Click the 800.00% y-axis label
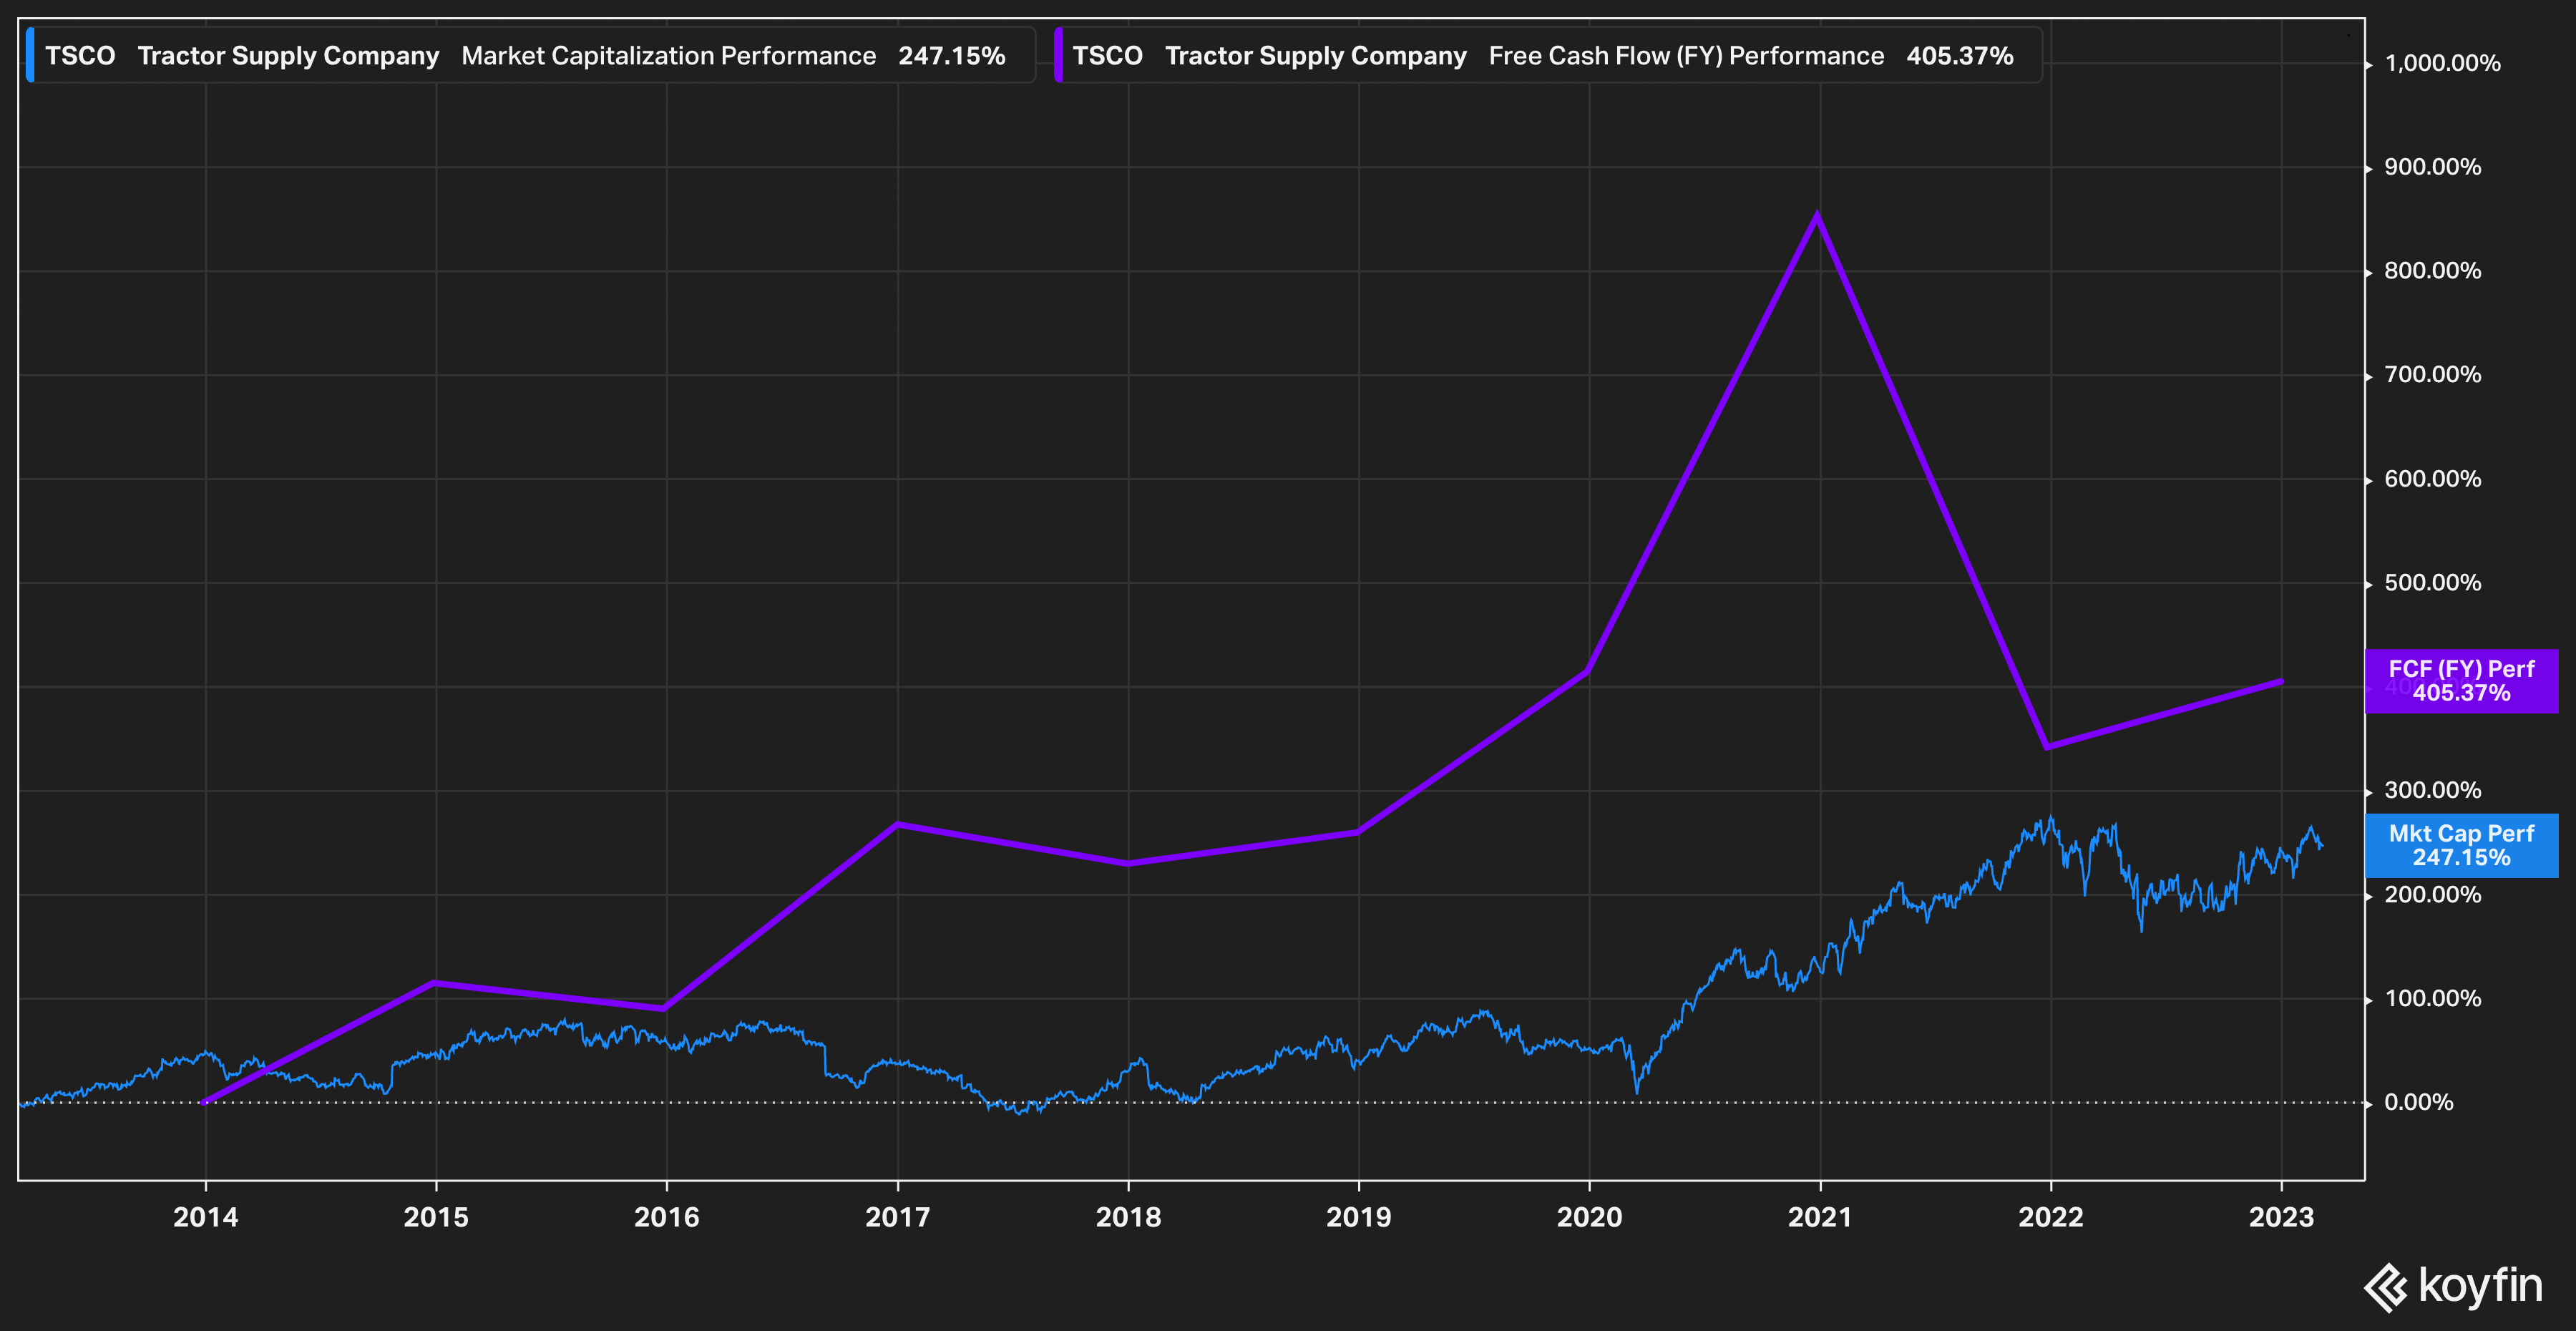 [2432, 271]
